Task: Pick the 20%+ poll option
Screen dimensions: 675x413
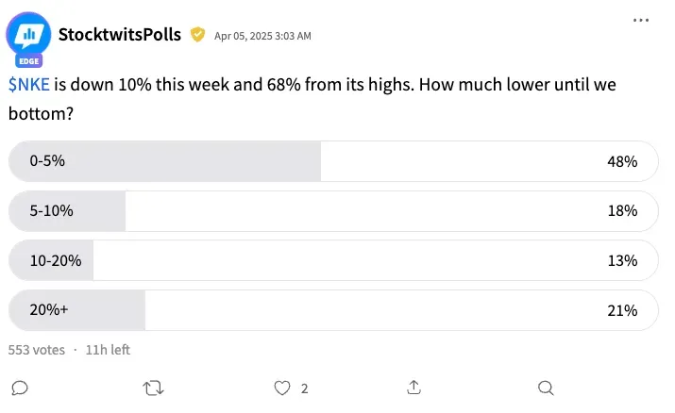Action: [333, 310]
